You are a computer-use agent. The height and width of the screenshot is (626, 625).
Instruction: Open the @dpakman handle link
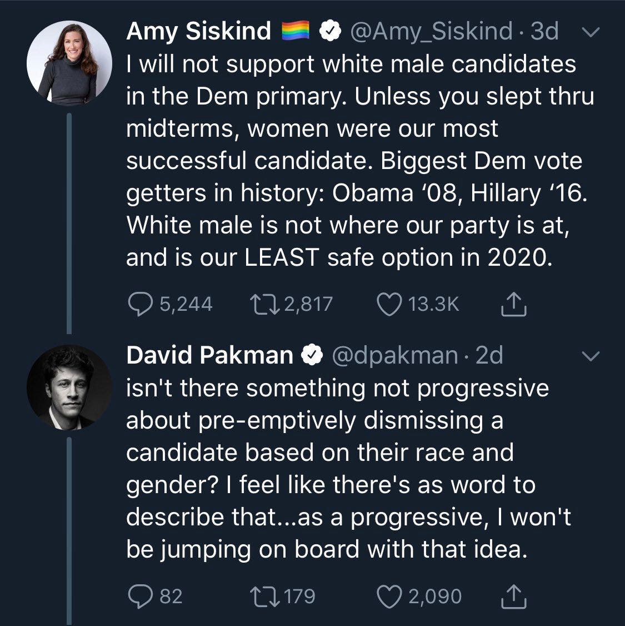(394, 355)
